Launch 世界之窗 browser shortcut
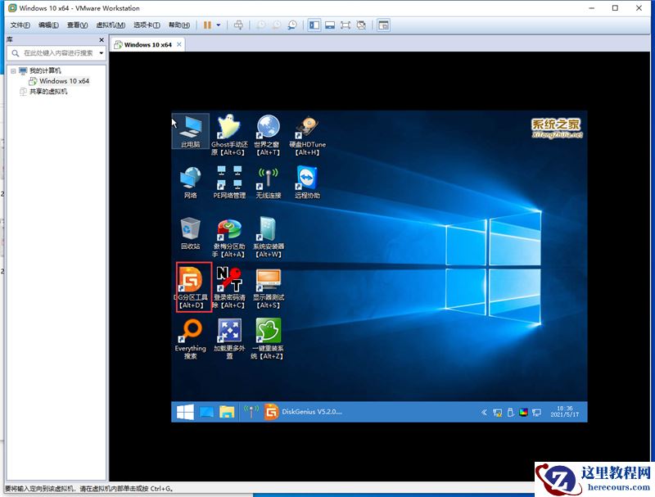655x497 pixels. (x=268, y=128)
